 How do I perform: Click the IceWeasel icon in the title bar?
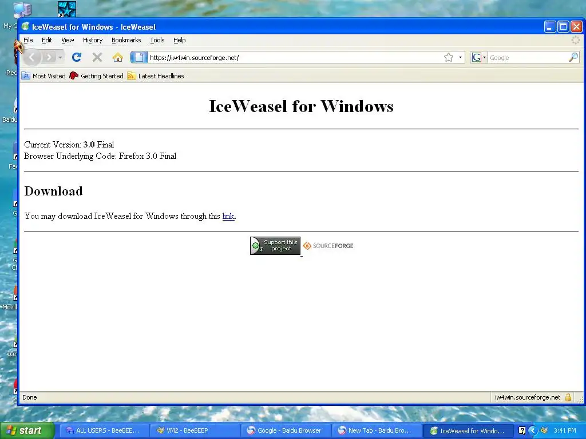(x=25, y=26)
